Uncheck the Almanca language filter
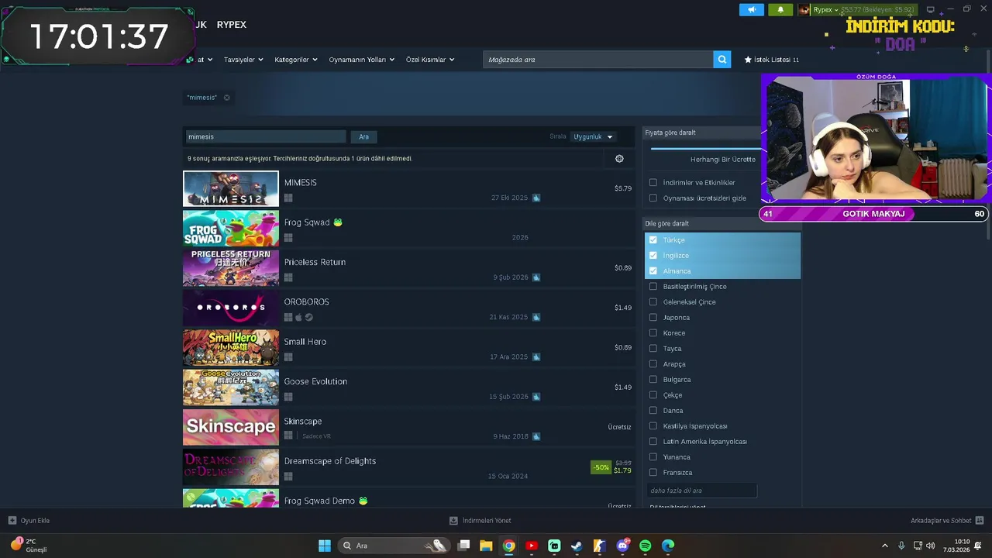 pyautogui.click(x=653, y=271)
